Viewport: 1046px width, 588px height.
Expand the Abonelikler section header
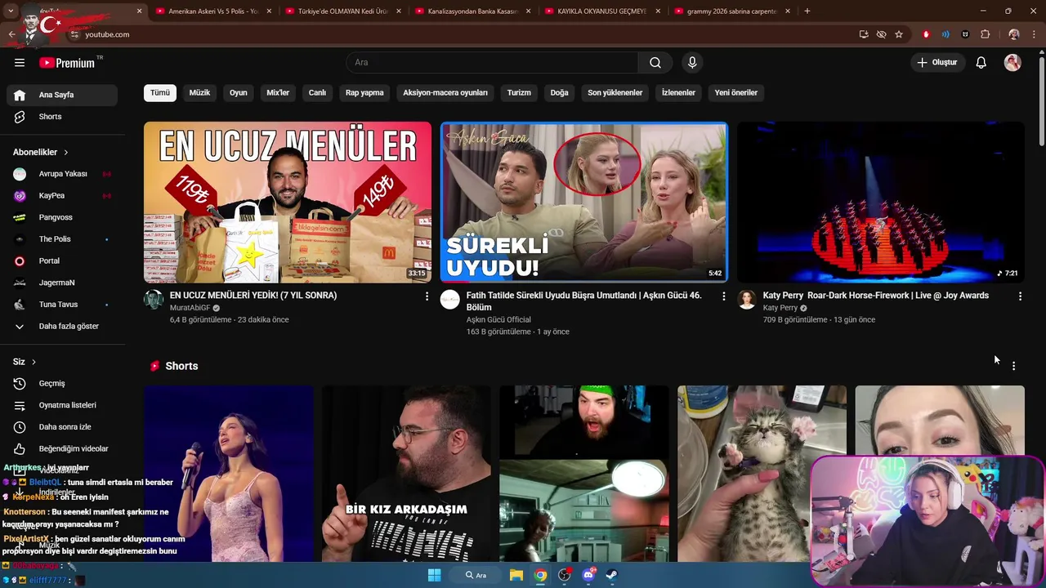pyautogui.click(x=41, y=153)
